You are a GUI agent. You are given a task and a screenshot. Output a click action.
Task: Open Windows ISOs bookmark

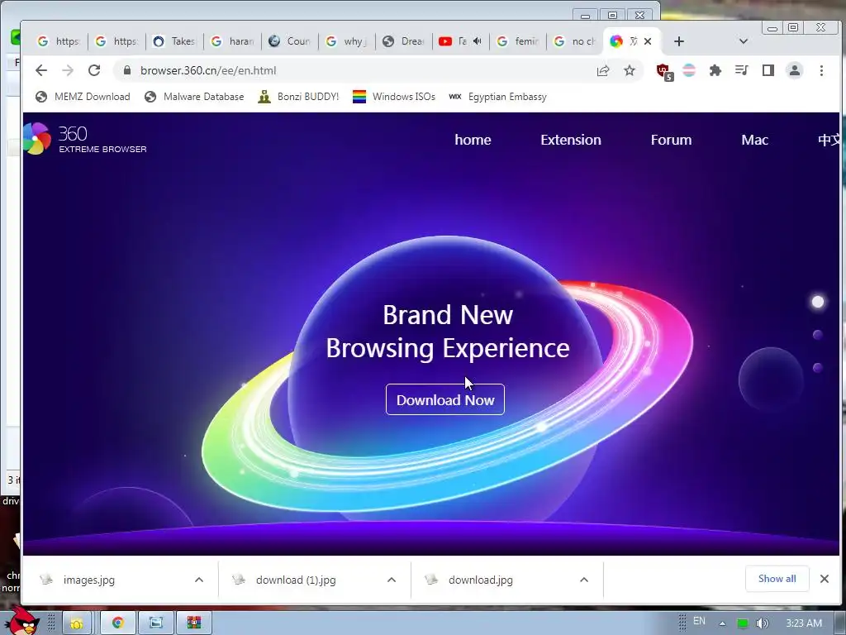[x=394, y=97]
